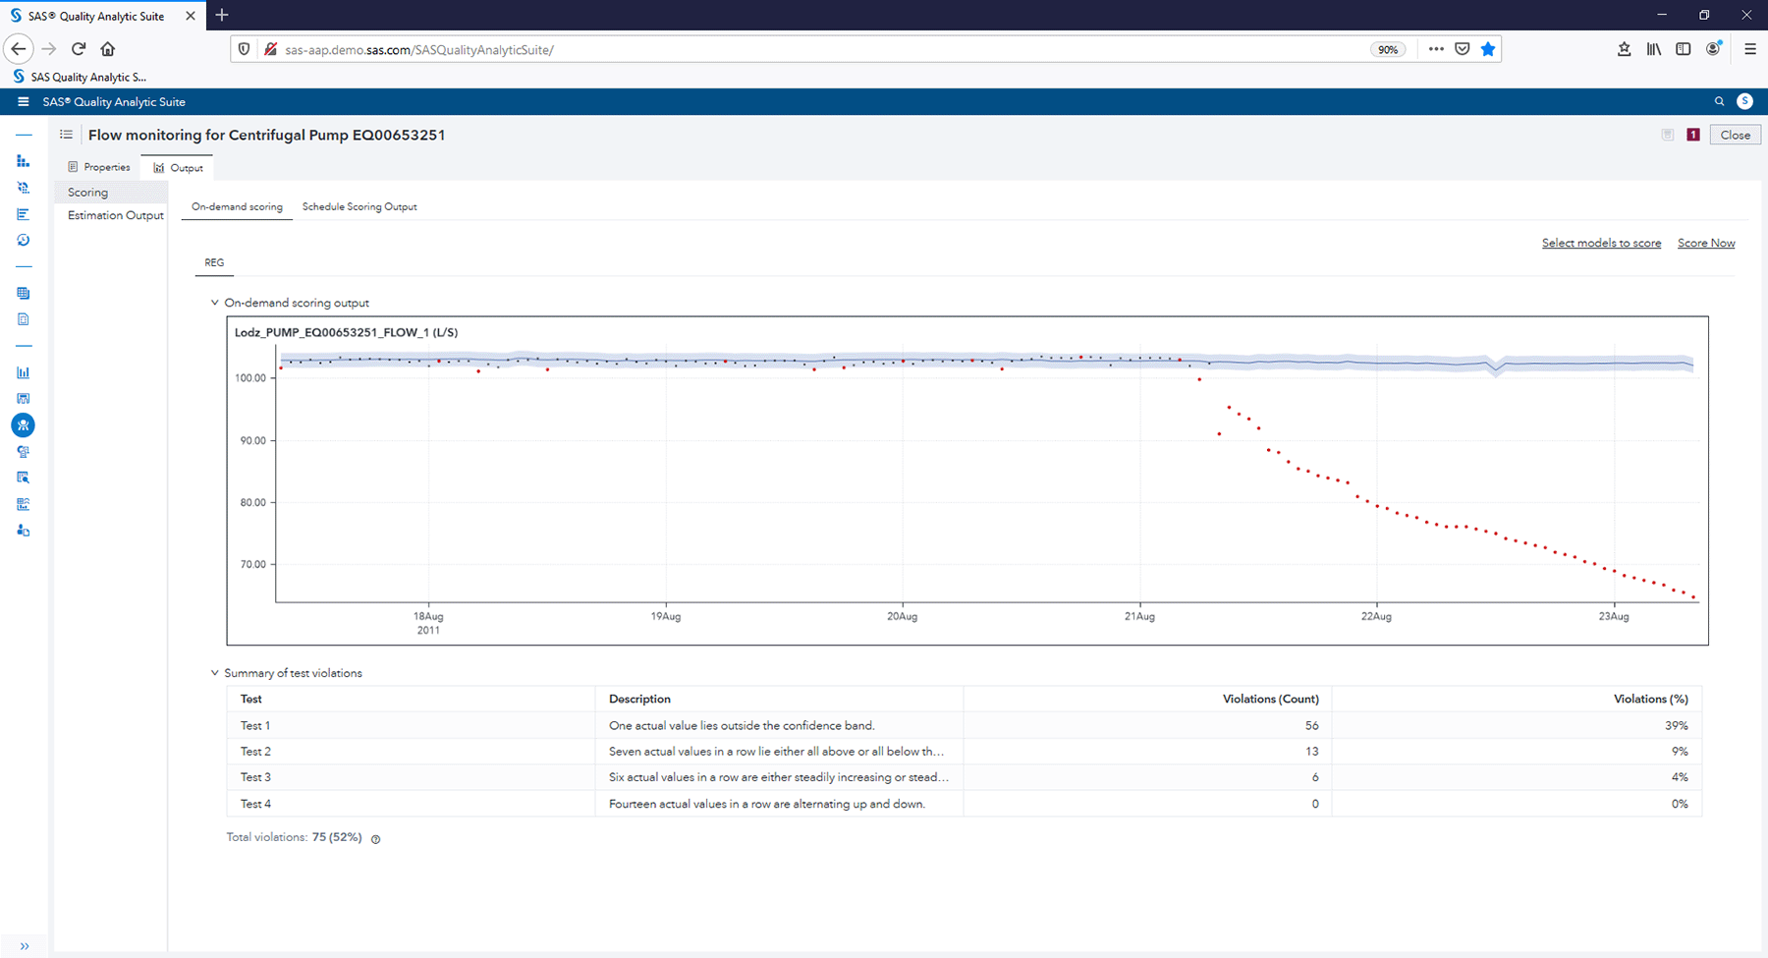1768x958 pixels.
Task: Click the sidebar document icon below the grid icon
Action: 24,320
